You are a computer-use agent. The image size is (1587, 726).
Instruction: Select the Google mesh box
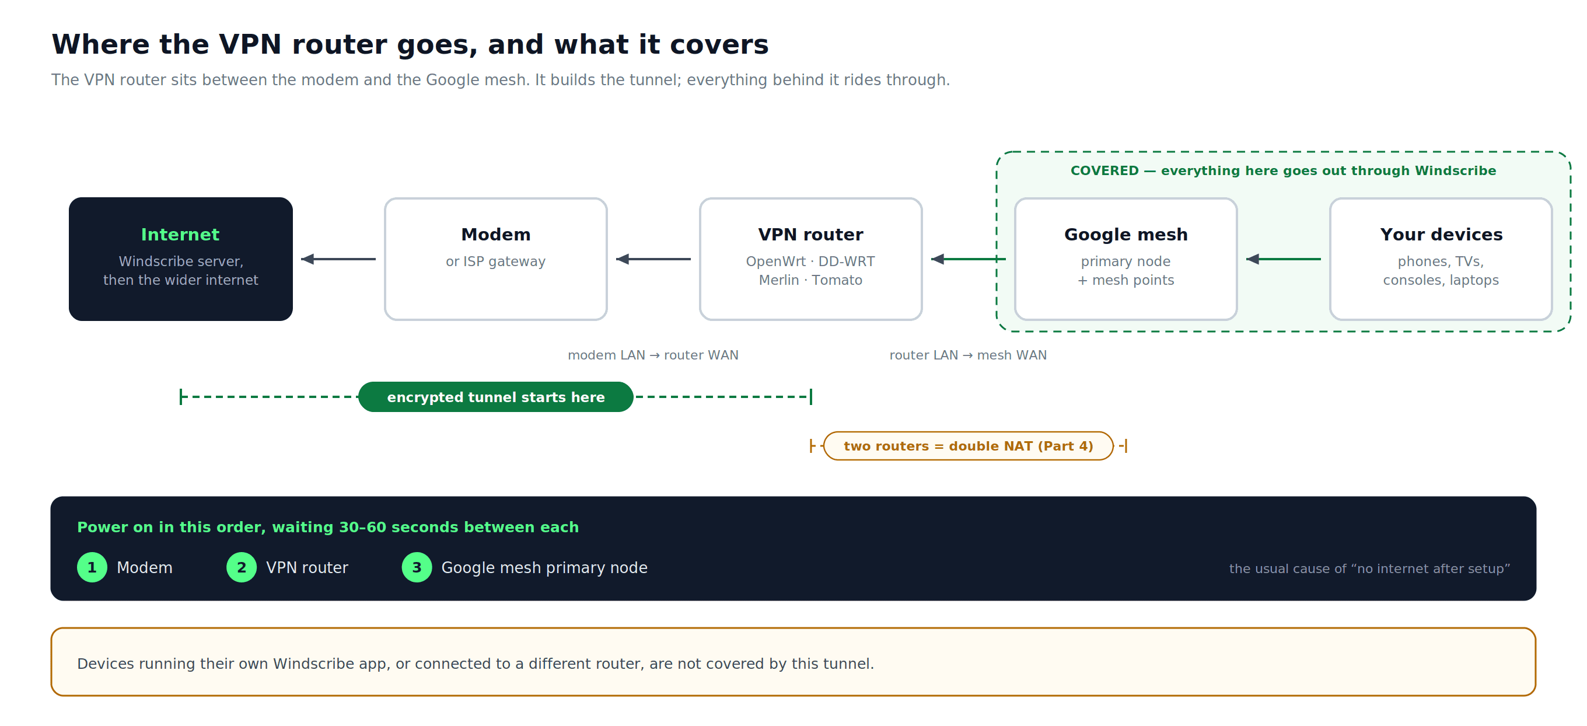pyautogui.click(x=1125, y=259)
